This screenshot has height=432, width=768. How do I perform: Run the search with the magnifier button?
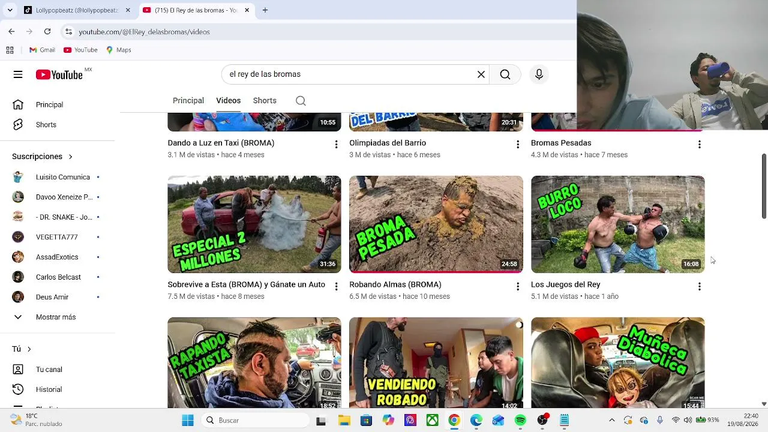coord(505,74)
